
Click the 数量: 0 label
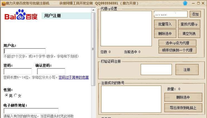click(174, 89)
